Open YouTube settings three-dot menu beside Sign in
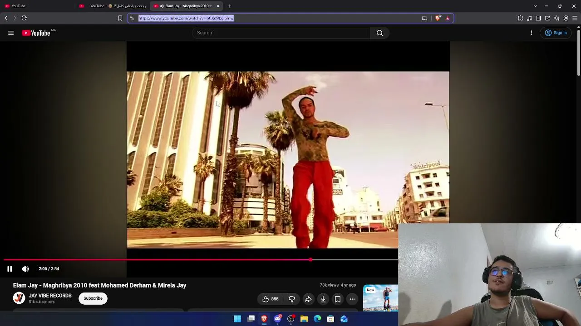 (x=532, y=33)
